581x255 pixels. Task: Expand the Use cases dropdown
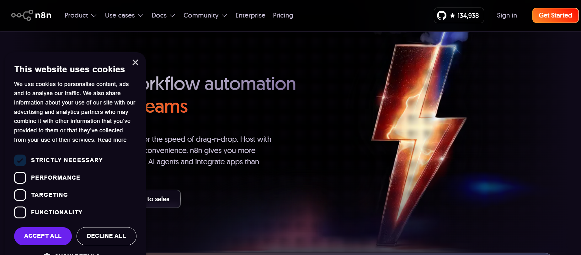(x=124, y=15)
